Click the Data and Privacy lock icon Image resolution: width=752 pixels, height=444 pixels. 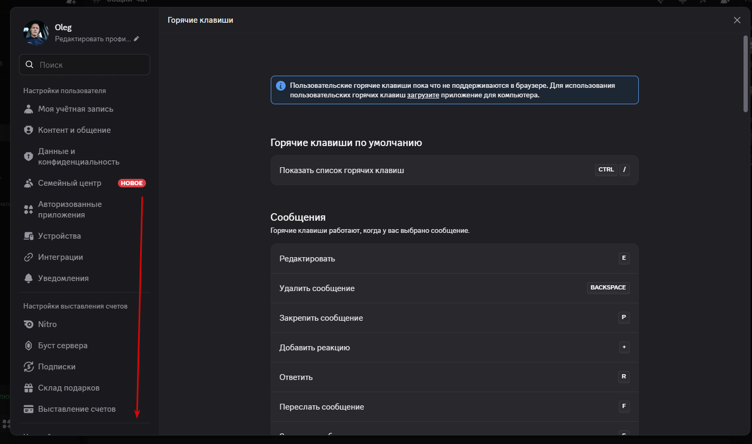pos(29,157)
